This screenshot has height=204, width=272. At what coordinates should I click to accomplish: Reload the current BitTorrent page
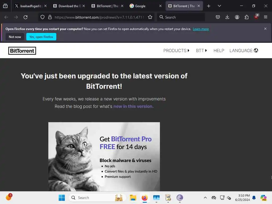(25, 17)
